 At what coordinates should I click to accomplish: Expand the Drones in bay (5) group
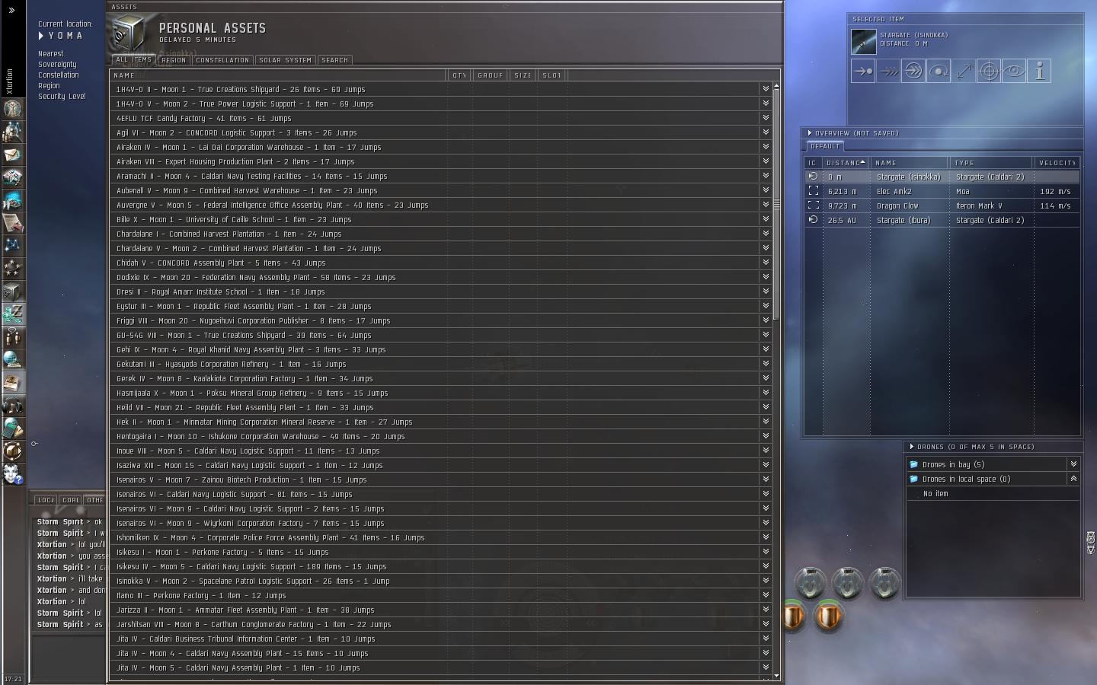click(1073, 464)
